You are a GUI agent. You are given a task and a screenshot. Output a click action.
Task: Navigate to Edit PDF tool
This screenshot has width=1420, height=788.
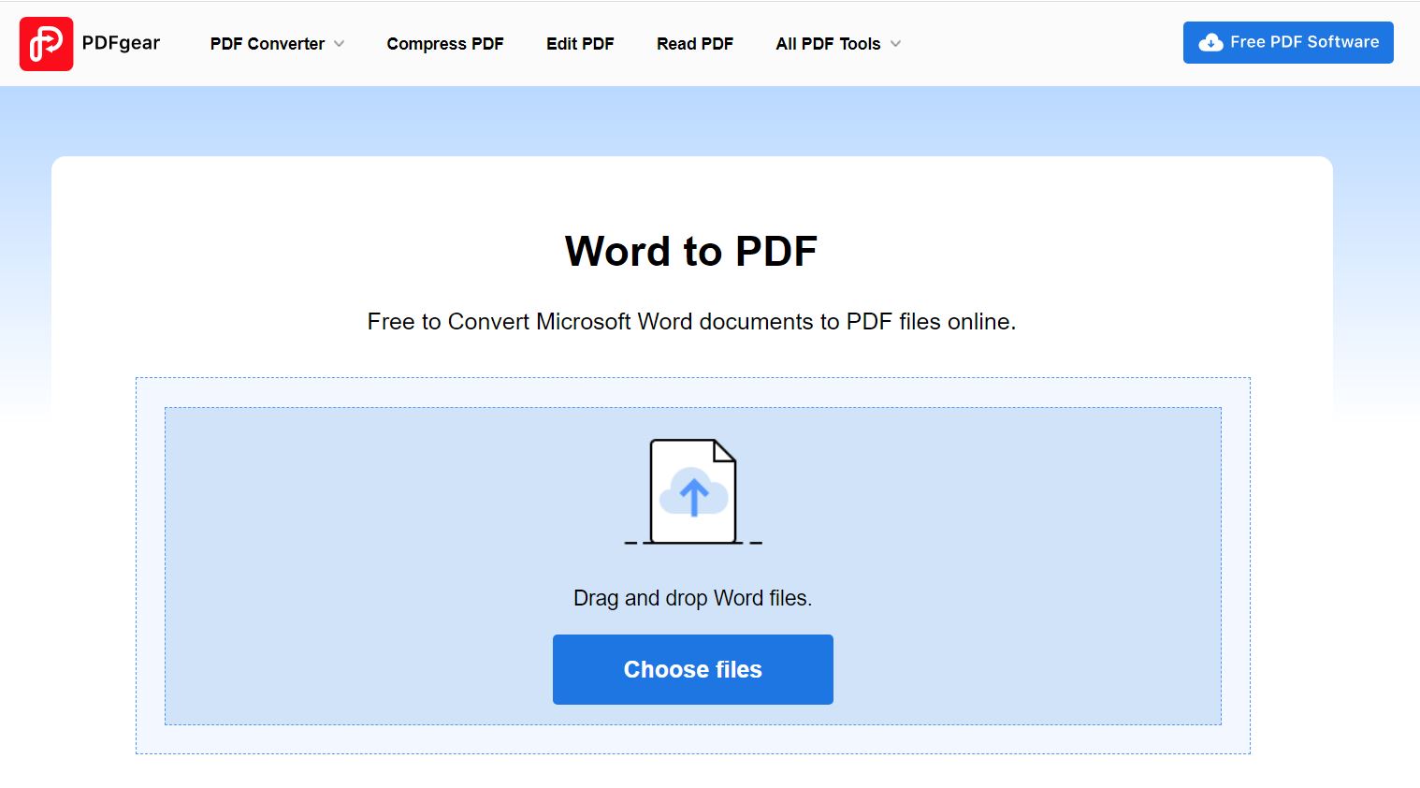580,44
